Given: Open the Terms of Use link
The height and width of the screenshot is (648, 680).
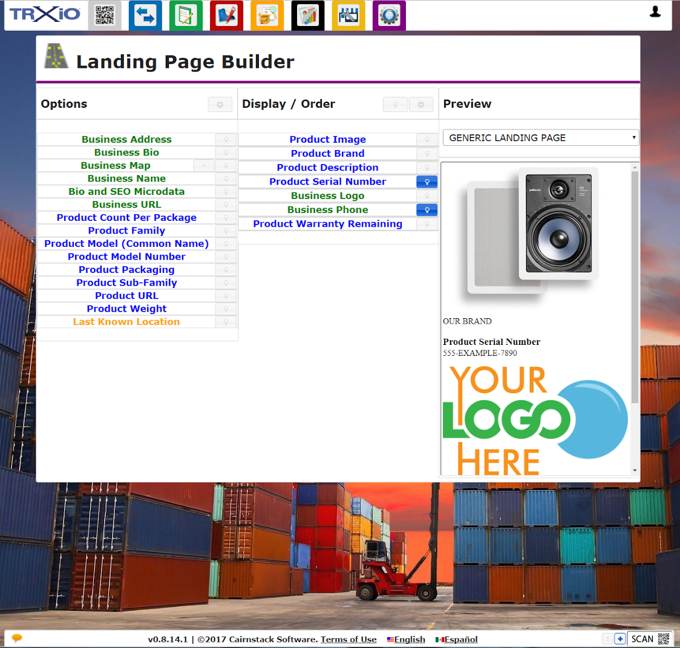Looking at the screenshot, I should tap(348, 640).
